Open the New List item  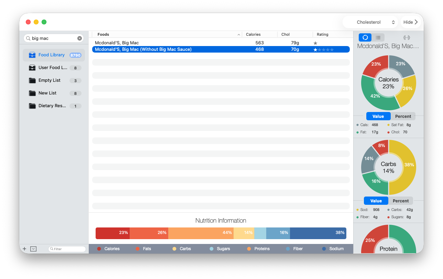54,93
